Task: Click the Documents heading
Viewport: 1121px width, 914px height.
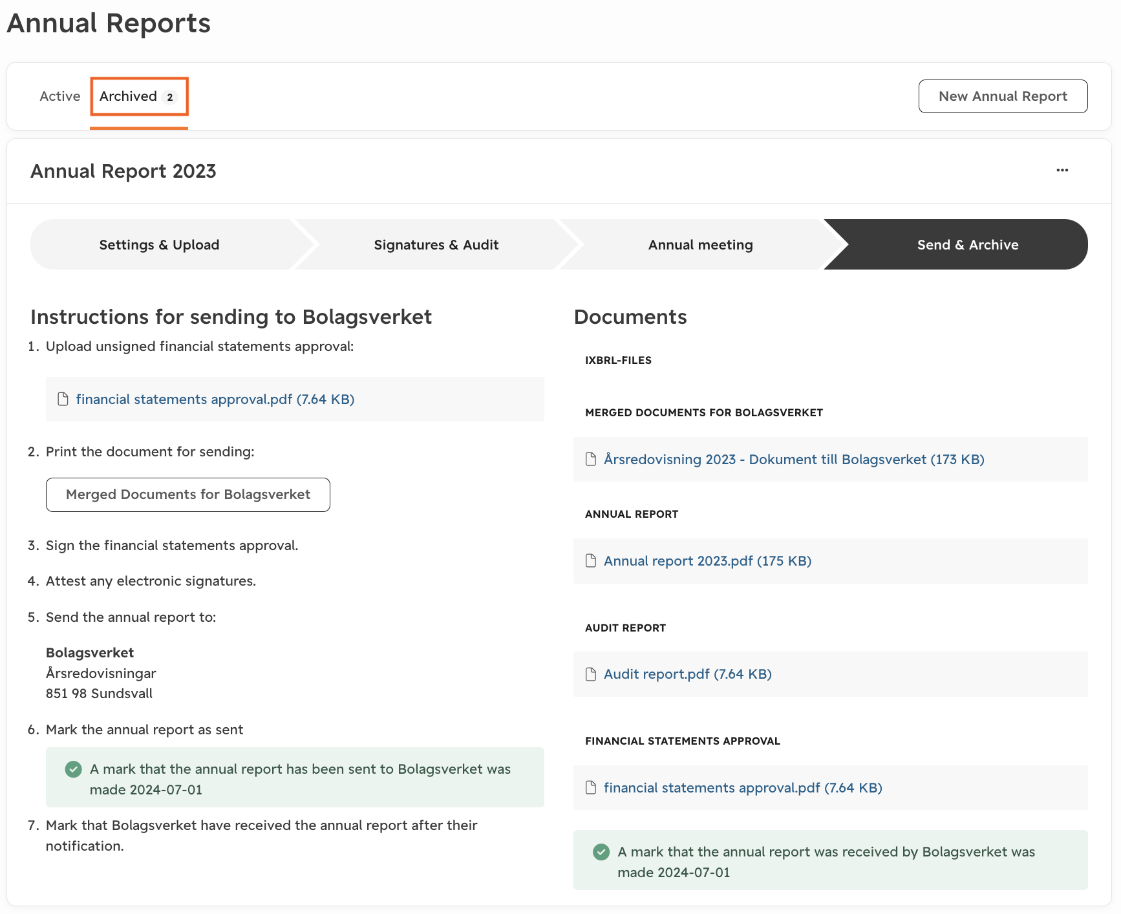Action: click(630, 317)
